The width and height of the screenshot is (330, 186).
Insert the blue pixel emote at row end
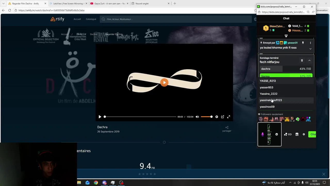pyautogui.click(x=308, y=119)
